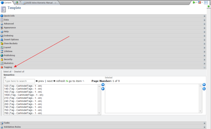Image resolution: width=211 pixels, height=129 pixels.
Task: Click the Layout section icon
Action: tap(2, 47)
